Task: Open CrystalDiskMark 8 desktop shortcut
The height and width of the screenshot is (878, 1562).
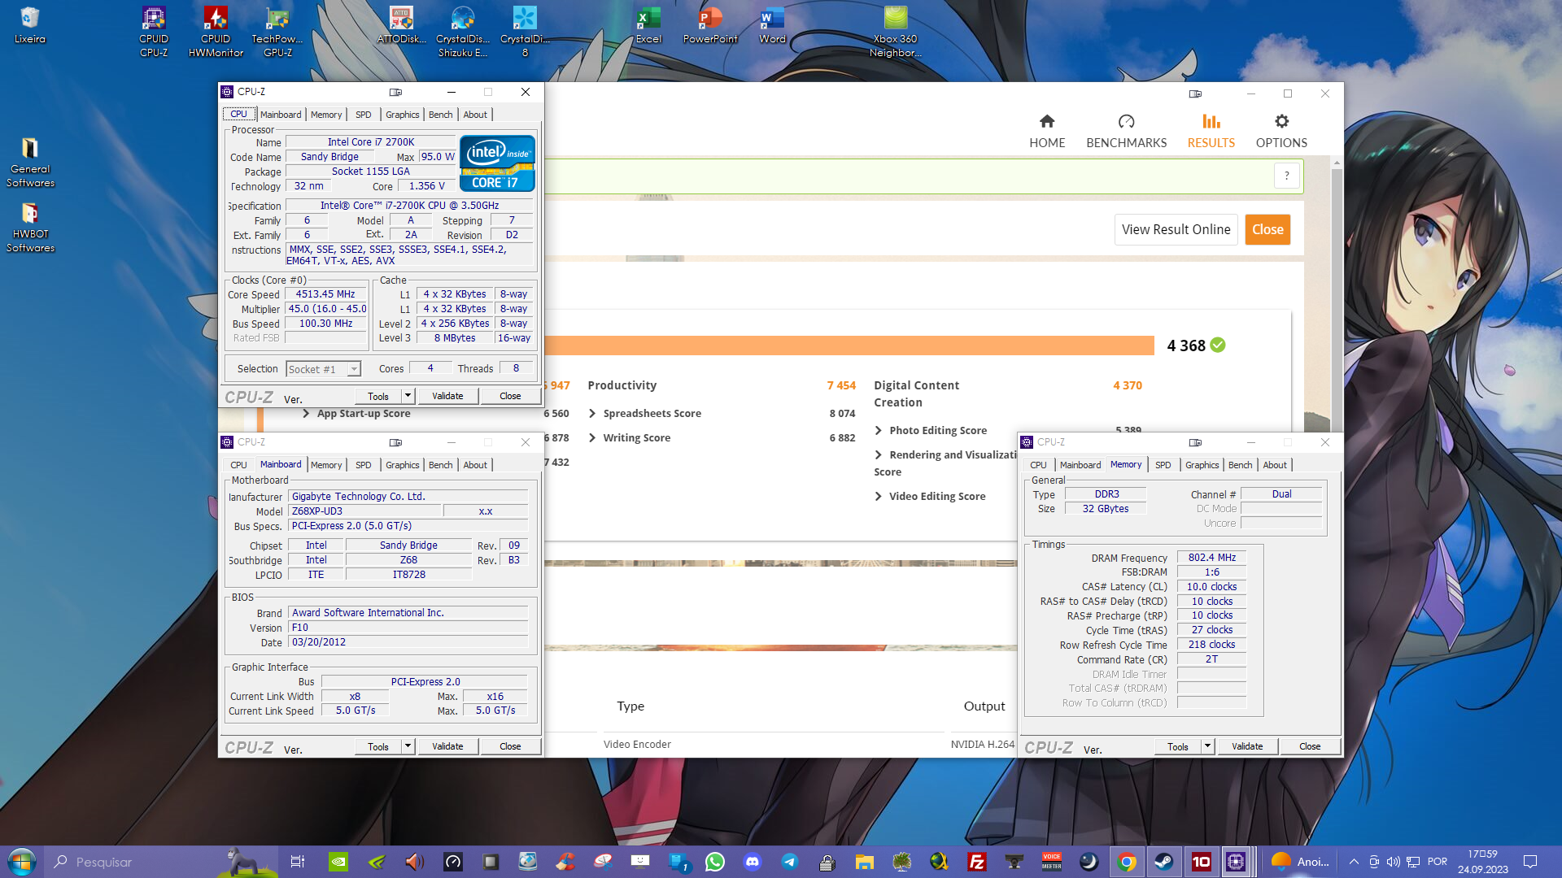Action: click(x=525, y=33)
